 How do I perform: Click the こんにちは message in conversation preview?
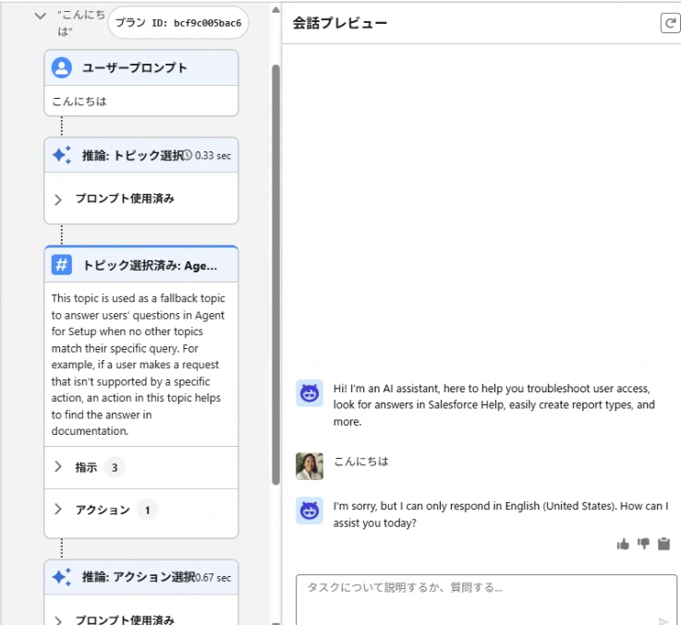point(361,462)
